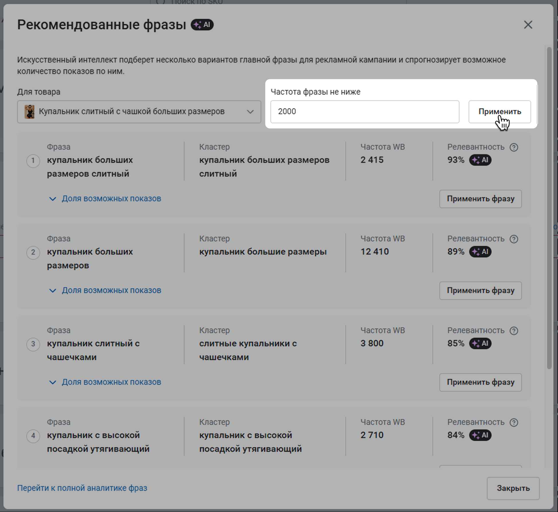
Task: Click the AI badge next to the dialog title
Action: [x=202, y=25]
